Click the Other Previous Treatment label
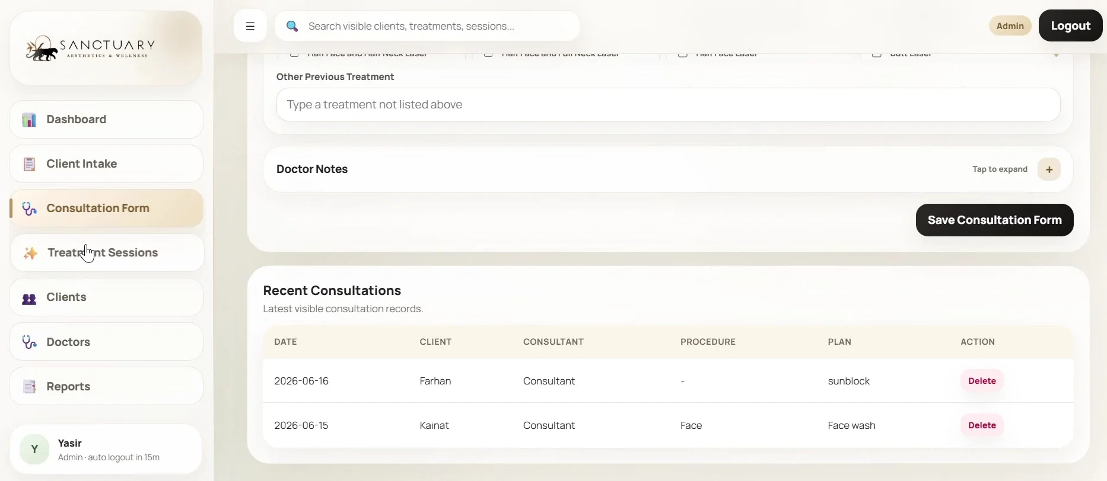The width and height of the screenshot is (1107, 481). 335,77
